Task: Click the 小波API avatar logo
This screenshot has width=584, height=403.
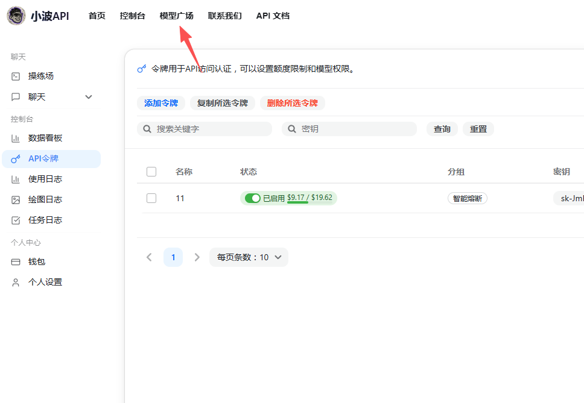Action: [x=16, y=16]
